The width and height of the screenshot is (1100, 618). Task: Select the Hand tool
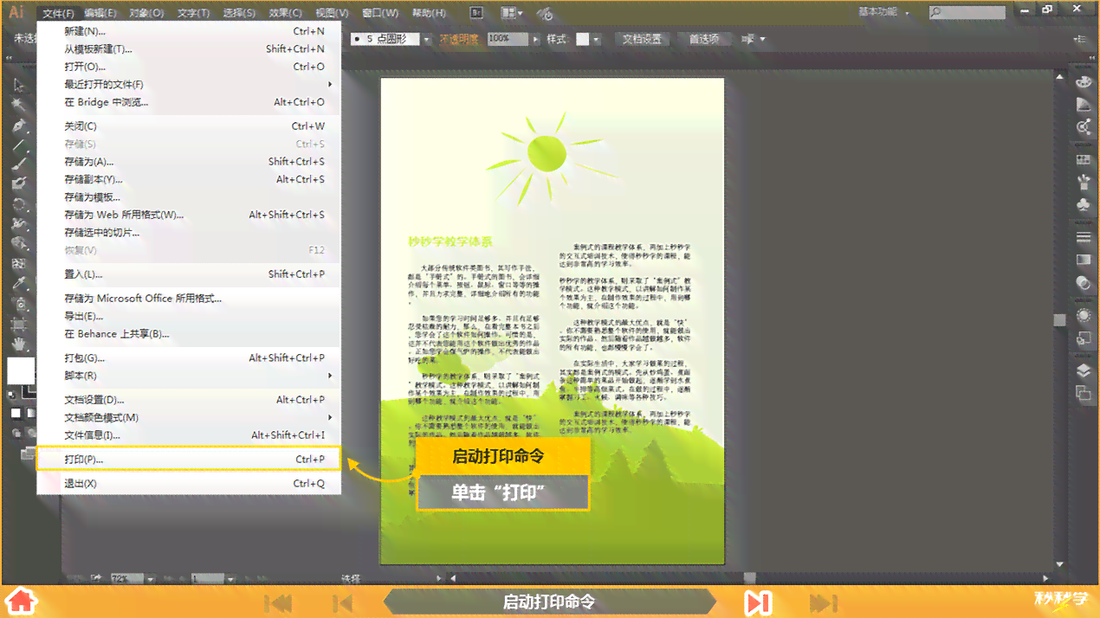coord(19,344)
